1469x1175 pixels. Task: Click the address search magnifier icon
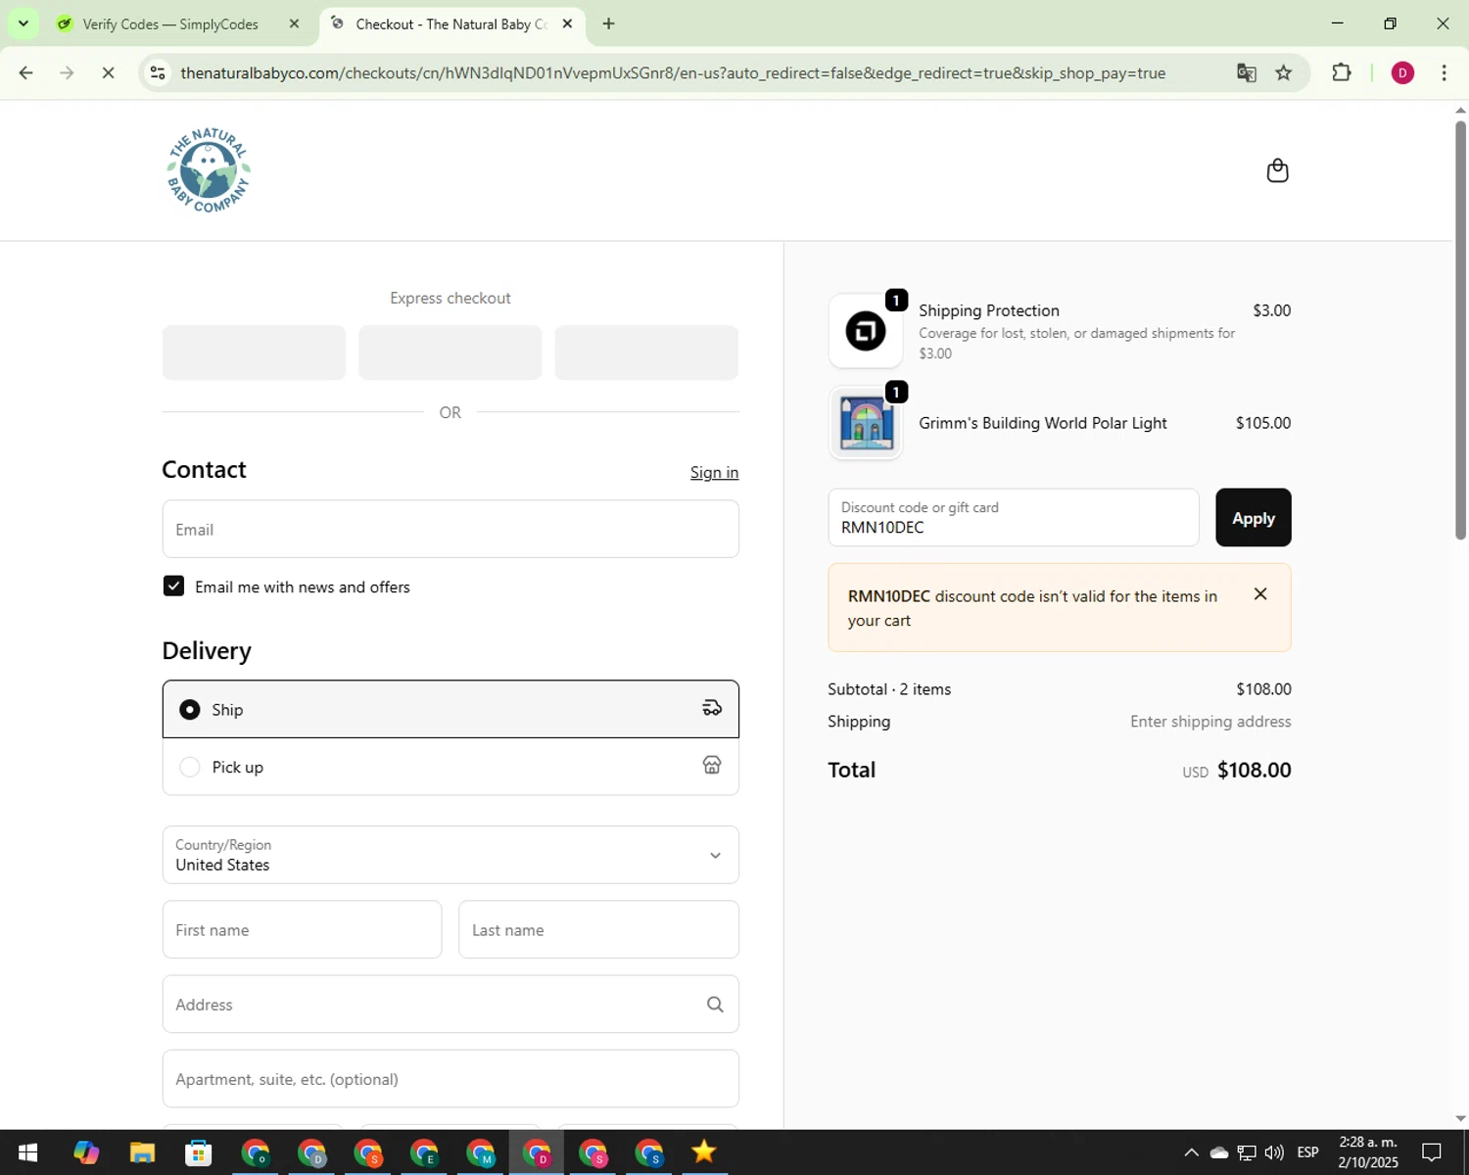point(715,1005)
